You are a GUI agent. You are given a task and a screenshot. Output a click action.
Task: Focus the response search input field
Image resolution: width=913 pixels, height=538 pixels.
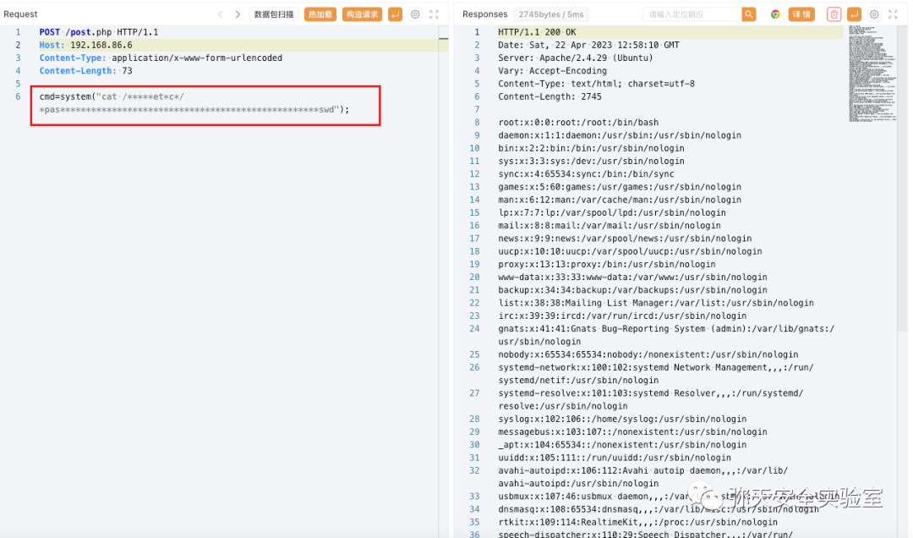pos(692,14)
